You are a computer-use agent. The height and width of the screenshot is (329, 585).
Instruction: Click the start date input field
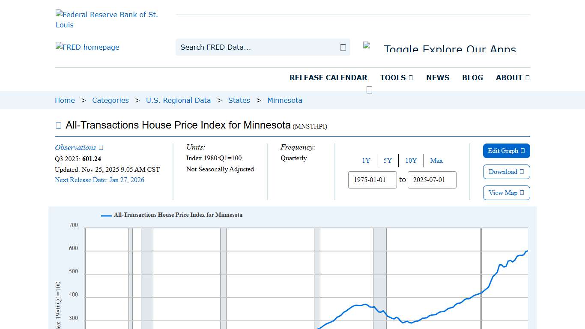pos(372,179)
